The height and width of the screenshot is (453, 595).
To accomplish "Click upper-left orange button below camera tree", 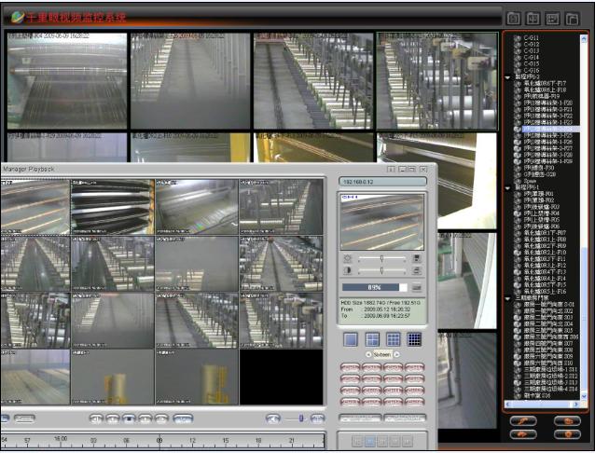I will [x=523, y=420].
